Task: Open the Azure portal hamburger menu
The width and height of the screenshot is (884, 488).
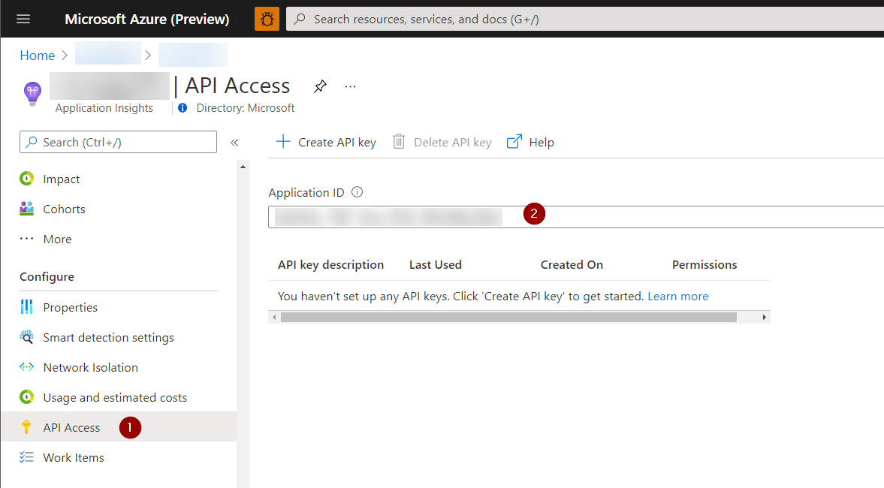Action: [x=23, y=20]
